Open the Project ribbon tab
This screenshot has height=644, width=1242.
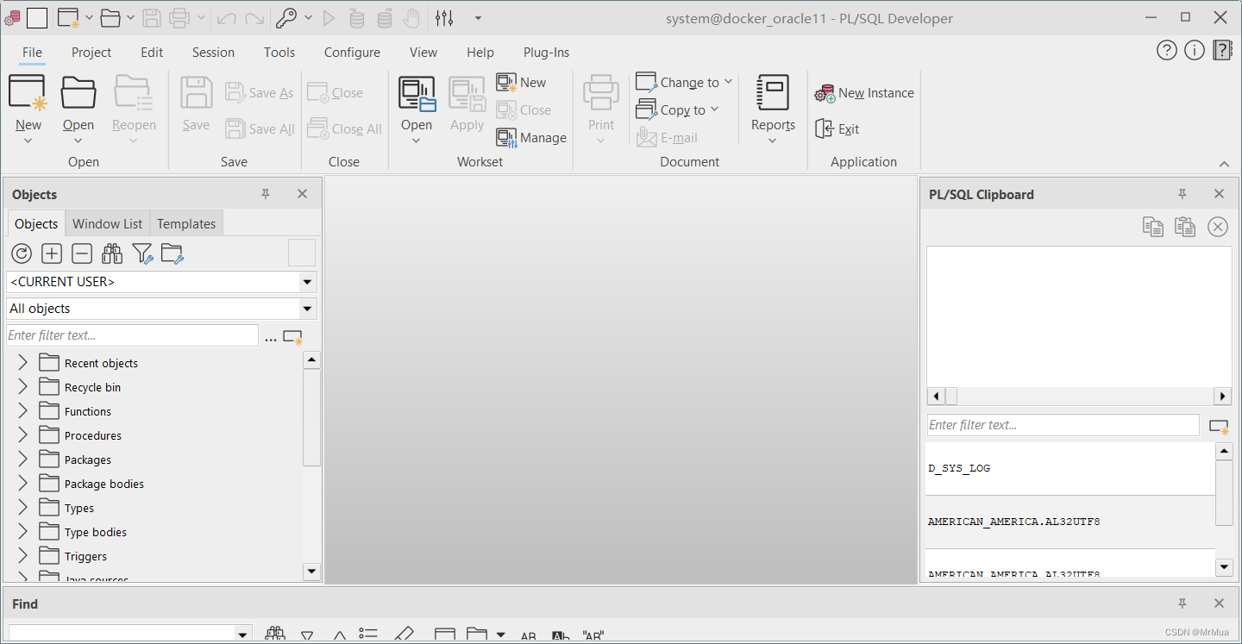tap(91, 53)
